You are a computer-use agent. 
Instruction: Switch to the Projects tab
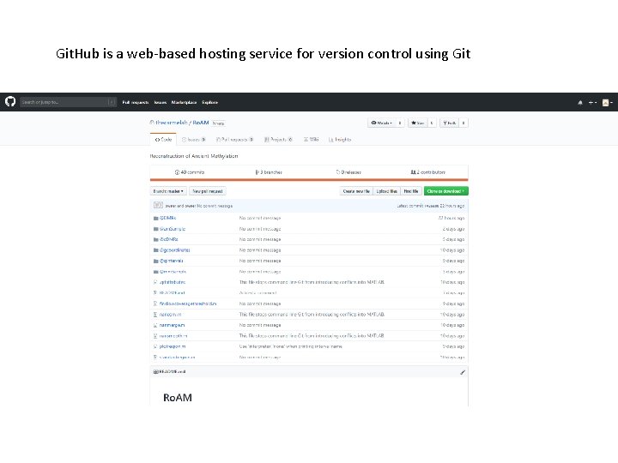pos(278,140)
